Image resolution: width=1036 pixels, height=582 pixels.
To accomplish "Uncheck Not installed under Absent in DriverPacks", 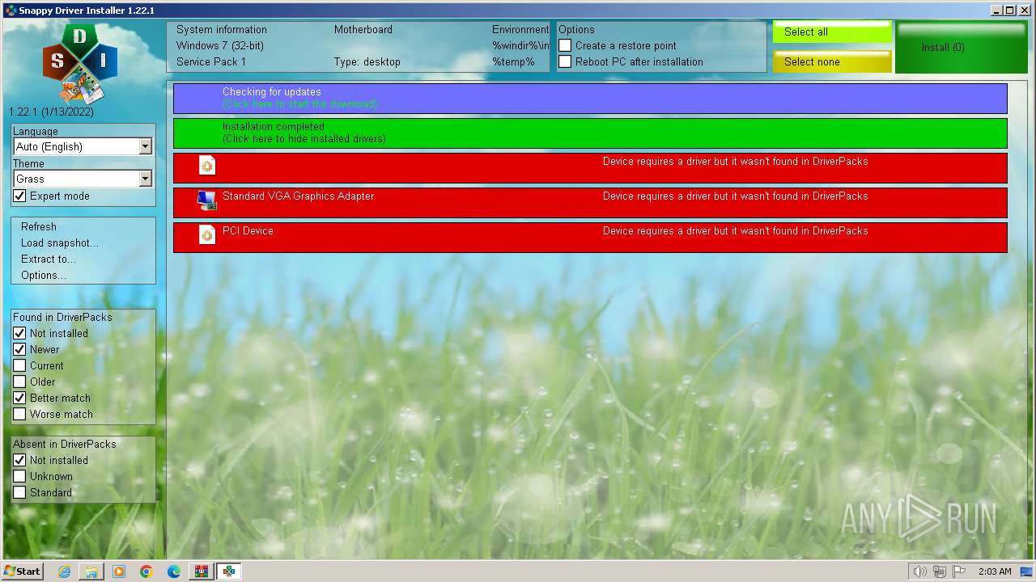I will pos(19,461).
